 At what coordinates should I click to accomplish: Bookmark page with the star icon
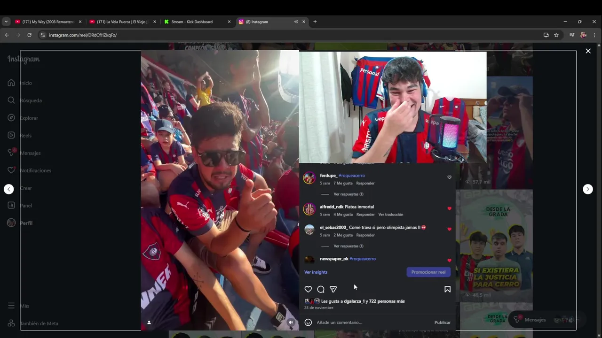point(556,35)
